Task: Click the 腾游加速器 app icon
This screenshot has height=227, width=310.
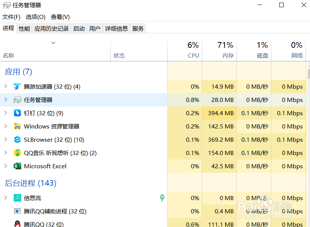Action: coord(17,87)
